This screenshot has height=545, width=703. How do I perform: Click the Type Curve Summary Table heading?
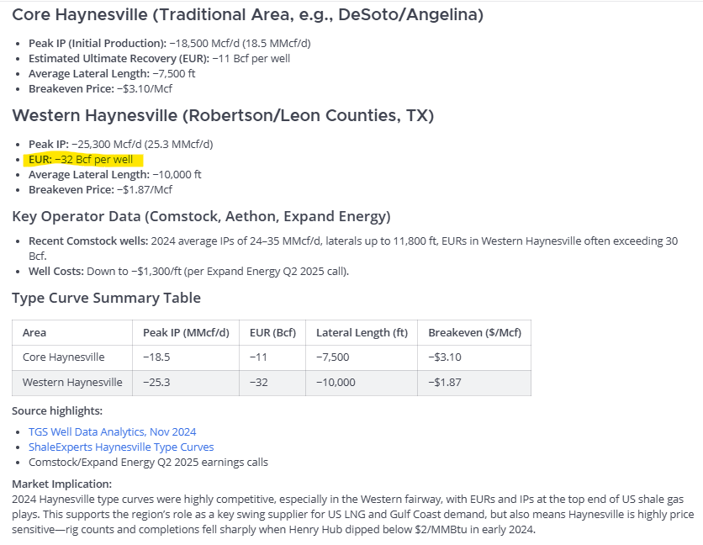106,298
